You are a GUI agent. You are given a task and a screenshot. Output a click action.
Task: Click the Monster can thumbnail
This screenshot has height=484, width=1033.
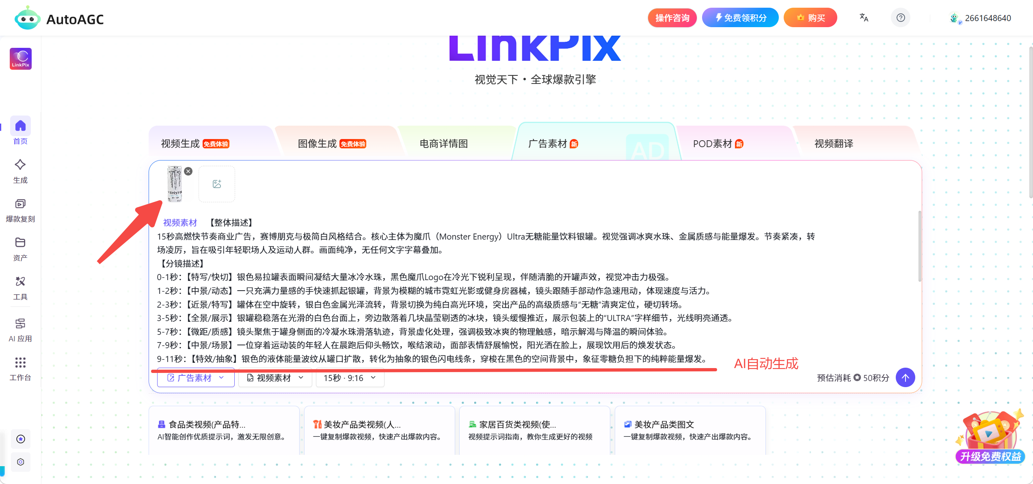(175, 184)
